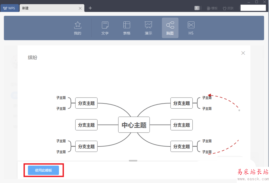
Task: Click the preview bottom drag handle
Action: (133, 161)
